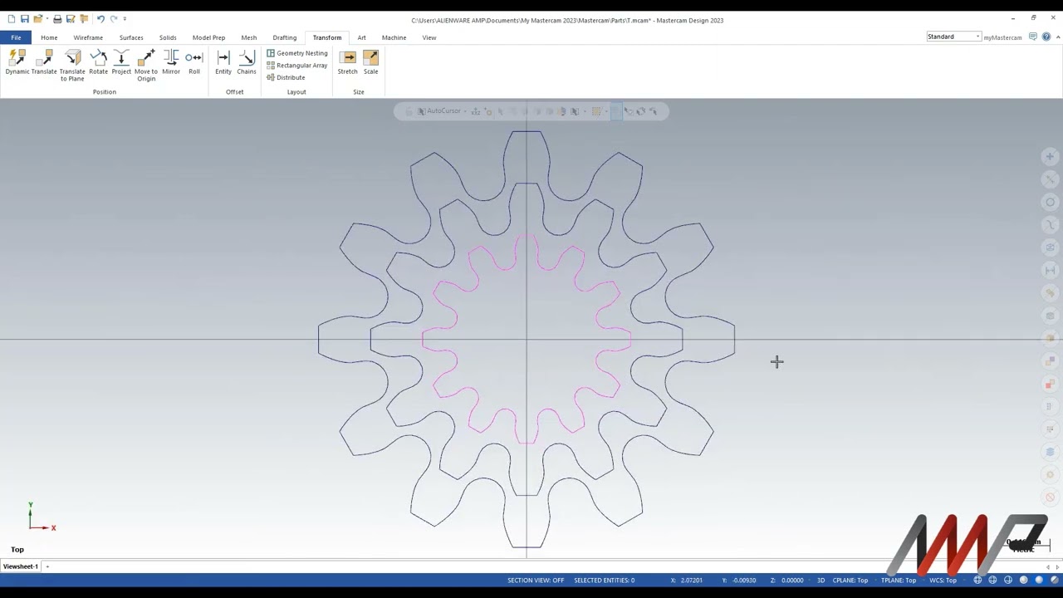Toggle SECTION VIEW: OFF in status bar
The height and width of the screenshot is (598, 1063).
[x=536, y=580]
